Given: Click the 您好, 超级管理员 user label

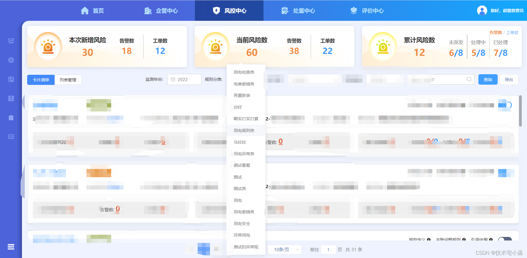Looking at the screenshot, I should (x=507, y=11).
